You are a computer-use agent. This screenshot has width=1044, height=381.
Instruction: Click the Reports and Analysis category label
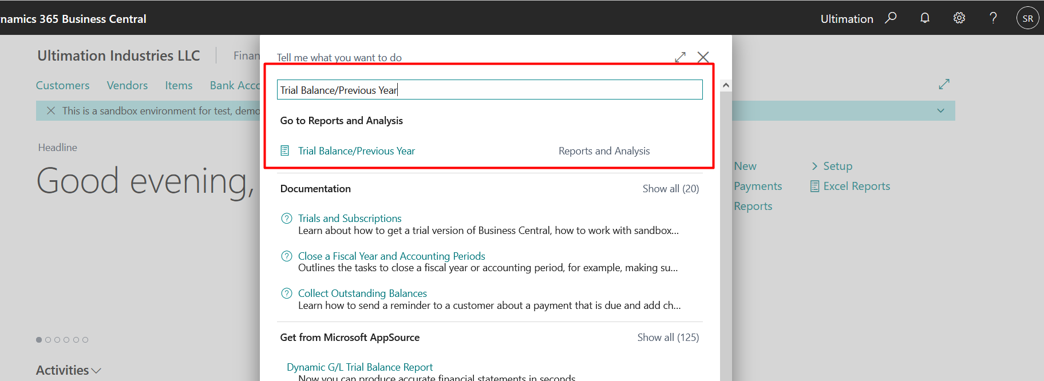pos(604,151)
